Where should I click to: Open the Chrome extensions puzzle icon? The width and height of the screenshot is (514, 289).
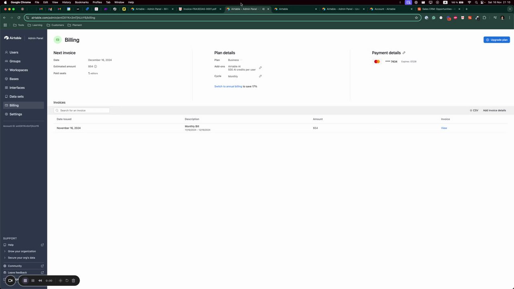coord(484,18)
